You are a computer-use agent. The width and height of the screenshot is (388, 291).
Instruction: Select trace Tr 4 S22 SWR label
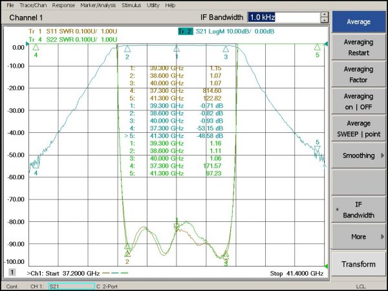[x=72, y=39]
